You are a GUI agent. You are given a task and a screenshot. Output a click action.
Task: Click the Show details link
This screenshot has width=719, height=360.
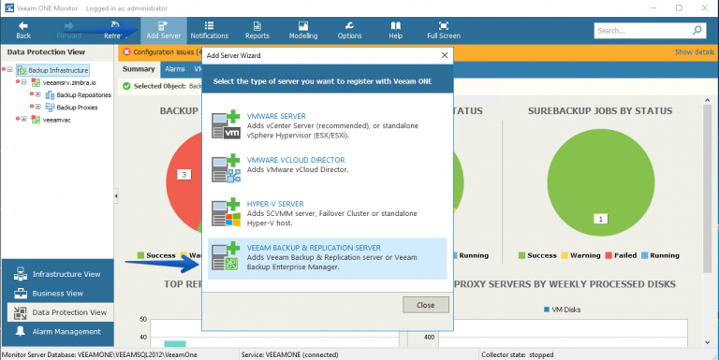pyautogui.click(x=695, y=52)
